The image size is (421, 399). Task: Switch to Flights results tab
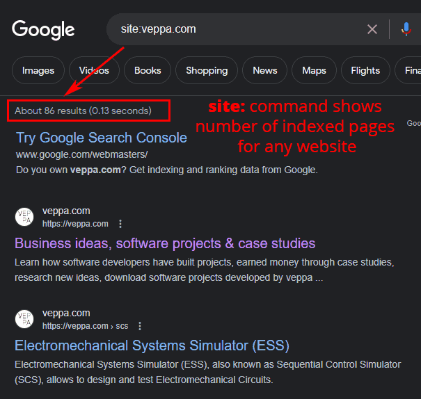pos(365,70)
